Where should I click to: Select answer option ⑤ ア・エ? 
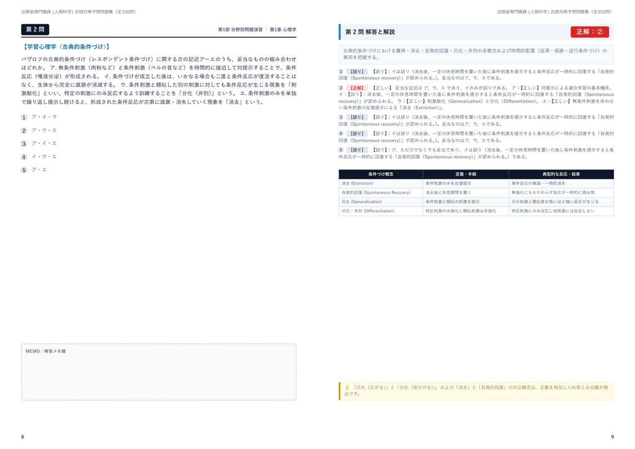click(34, 170)
